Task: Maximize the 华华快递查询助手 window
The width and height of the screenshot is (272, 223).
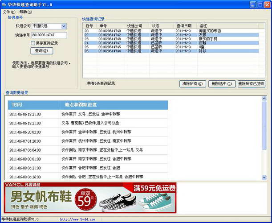Action: coord(260,5)
